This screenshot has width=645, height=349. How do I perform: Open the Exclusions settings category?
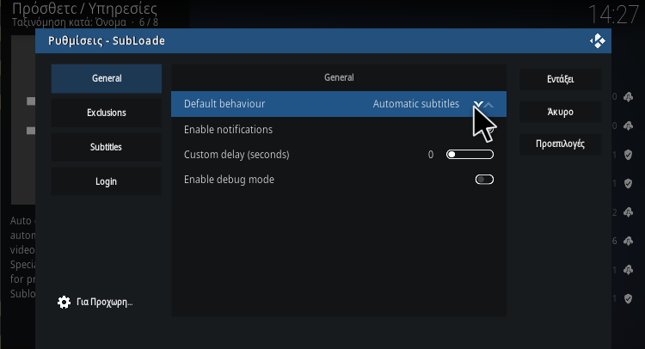pyautogui.click(x=107, y=113)
